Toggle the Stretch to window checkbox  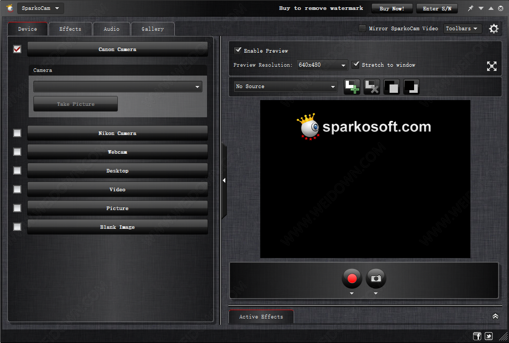point(356,65)
